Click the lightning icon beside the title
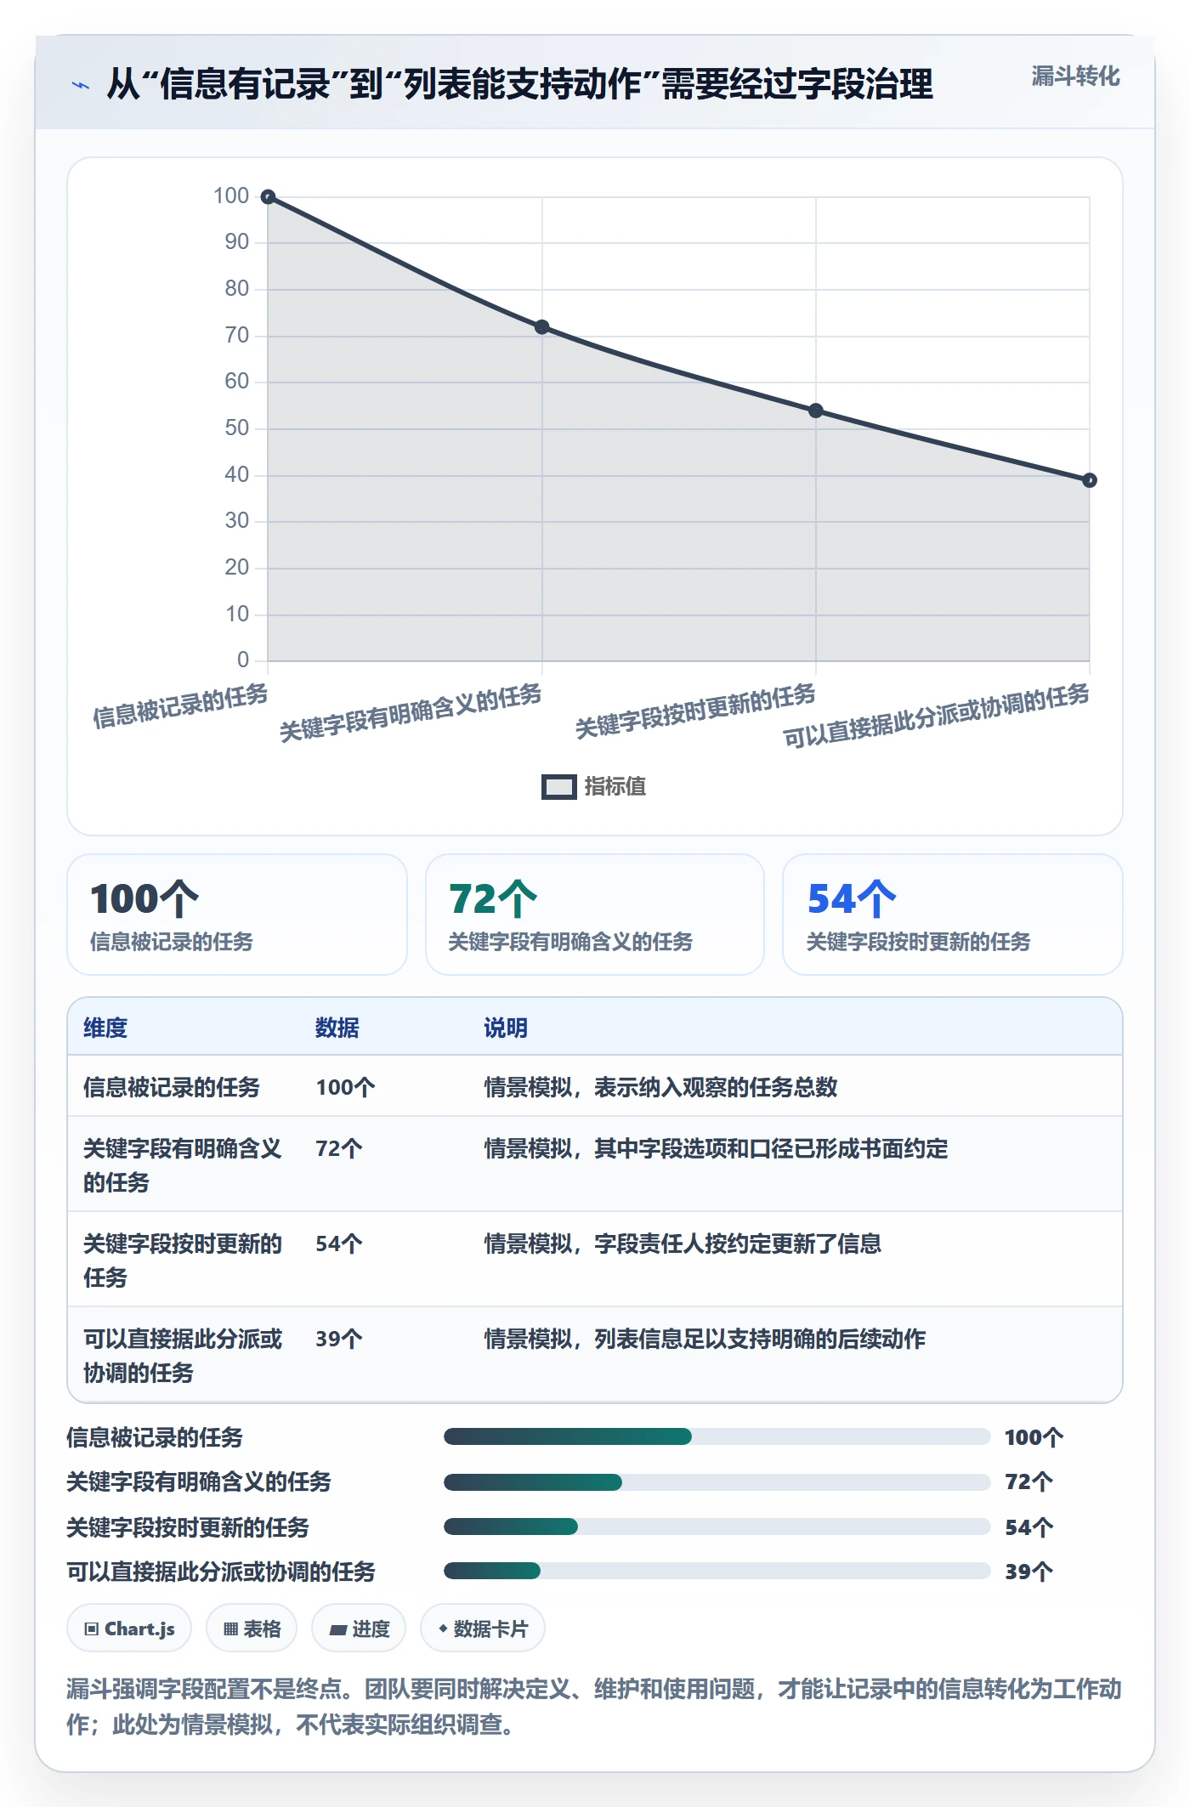Screen dimensions: 1190x1807 81,85
